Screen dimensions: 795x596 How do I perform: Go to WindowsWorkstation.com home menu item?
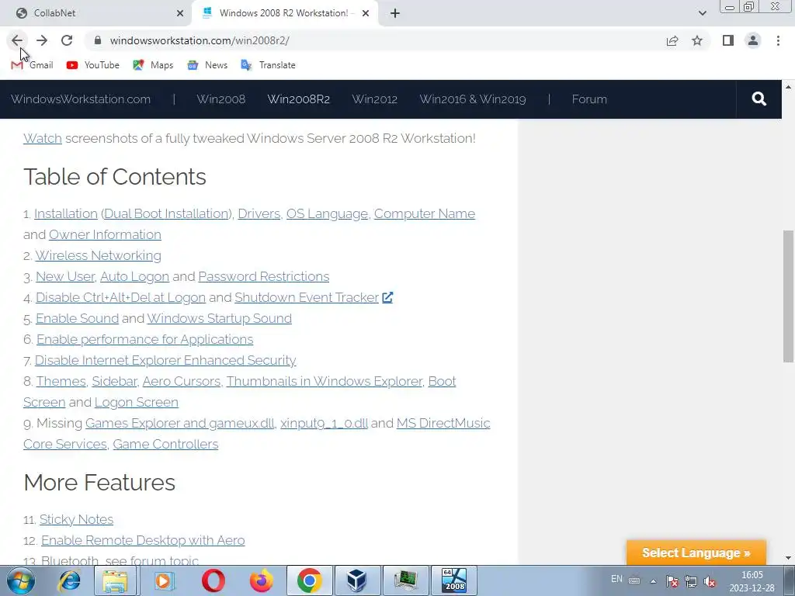pos(81,99)
